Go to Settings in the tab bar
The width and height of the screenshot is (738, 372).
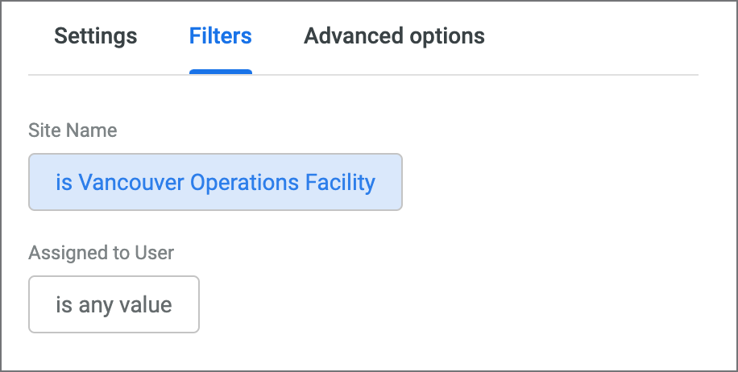pos(95,36)
